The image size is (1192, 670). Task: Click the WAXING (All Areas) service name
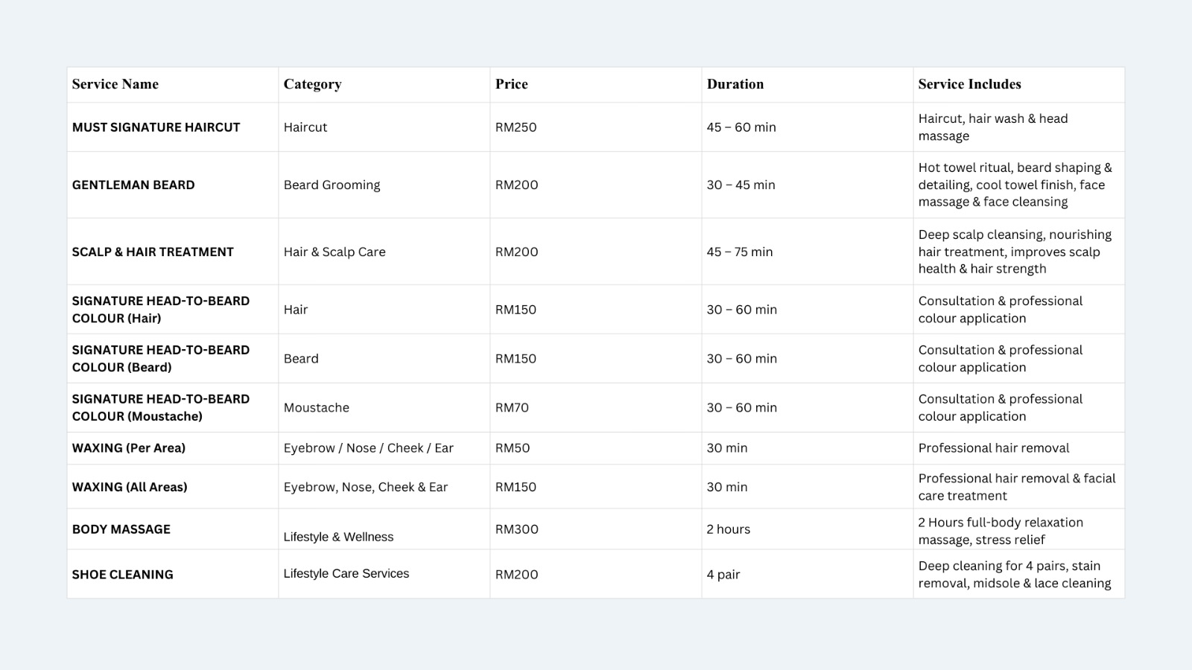[130, 487]
